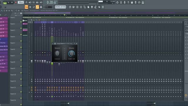188x106 pixels.
Task: Click the floppy disk save icon
Action: [x=132, y=2]
